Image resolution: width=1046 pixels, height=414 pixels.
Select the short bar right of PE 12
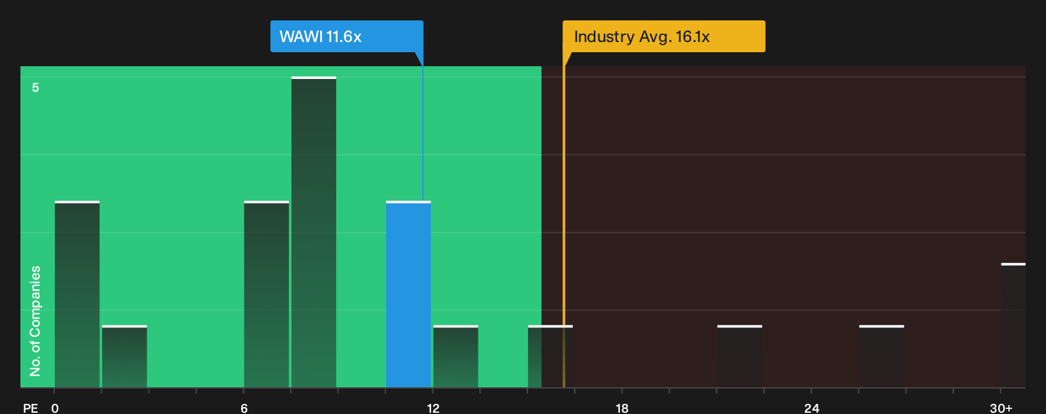coord(455,357)
